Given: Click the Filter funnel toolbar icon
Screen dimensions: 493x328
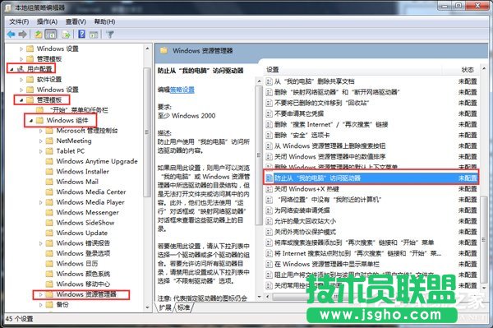Looking at the screenshot, I should 110,35.
